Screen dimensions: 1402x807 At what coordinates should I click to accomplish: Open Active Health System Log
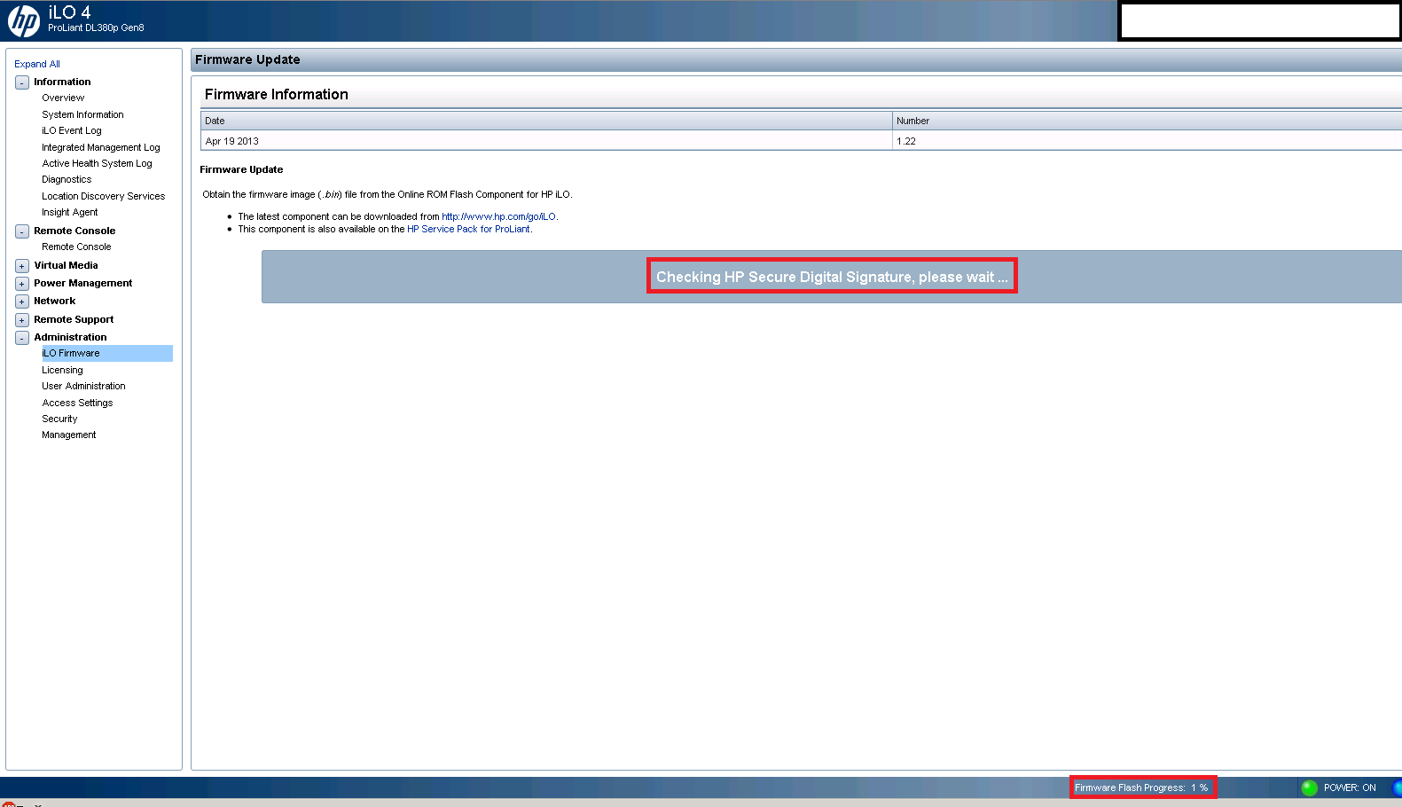point(97,163)
